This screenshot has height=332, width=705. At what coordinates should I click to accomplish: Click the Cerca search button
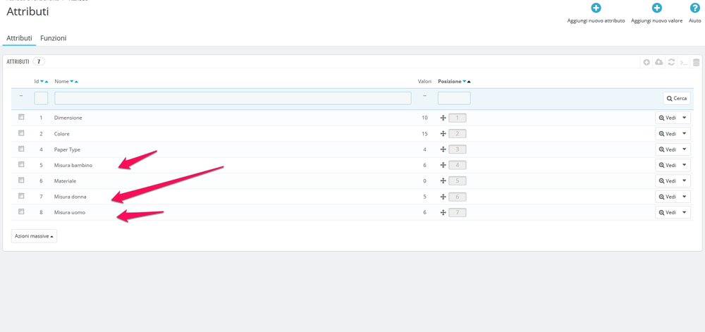click(x=677, y=99)
